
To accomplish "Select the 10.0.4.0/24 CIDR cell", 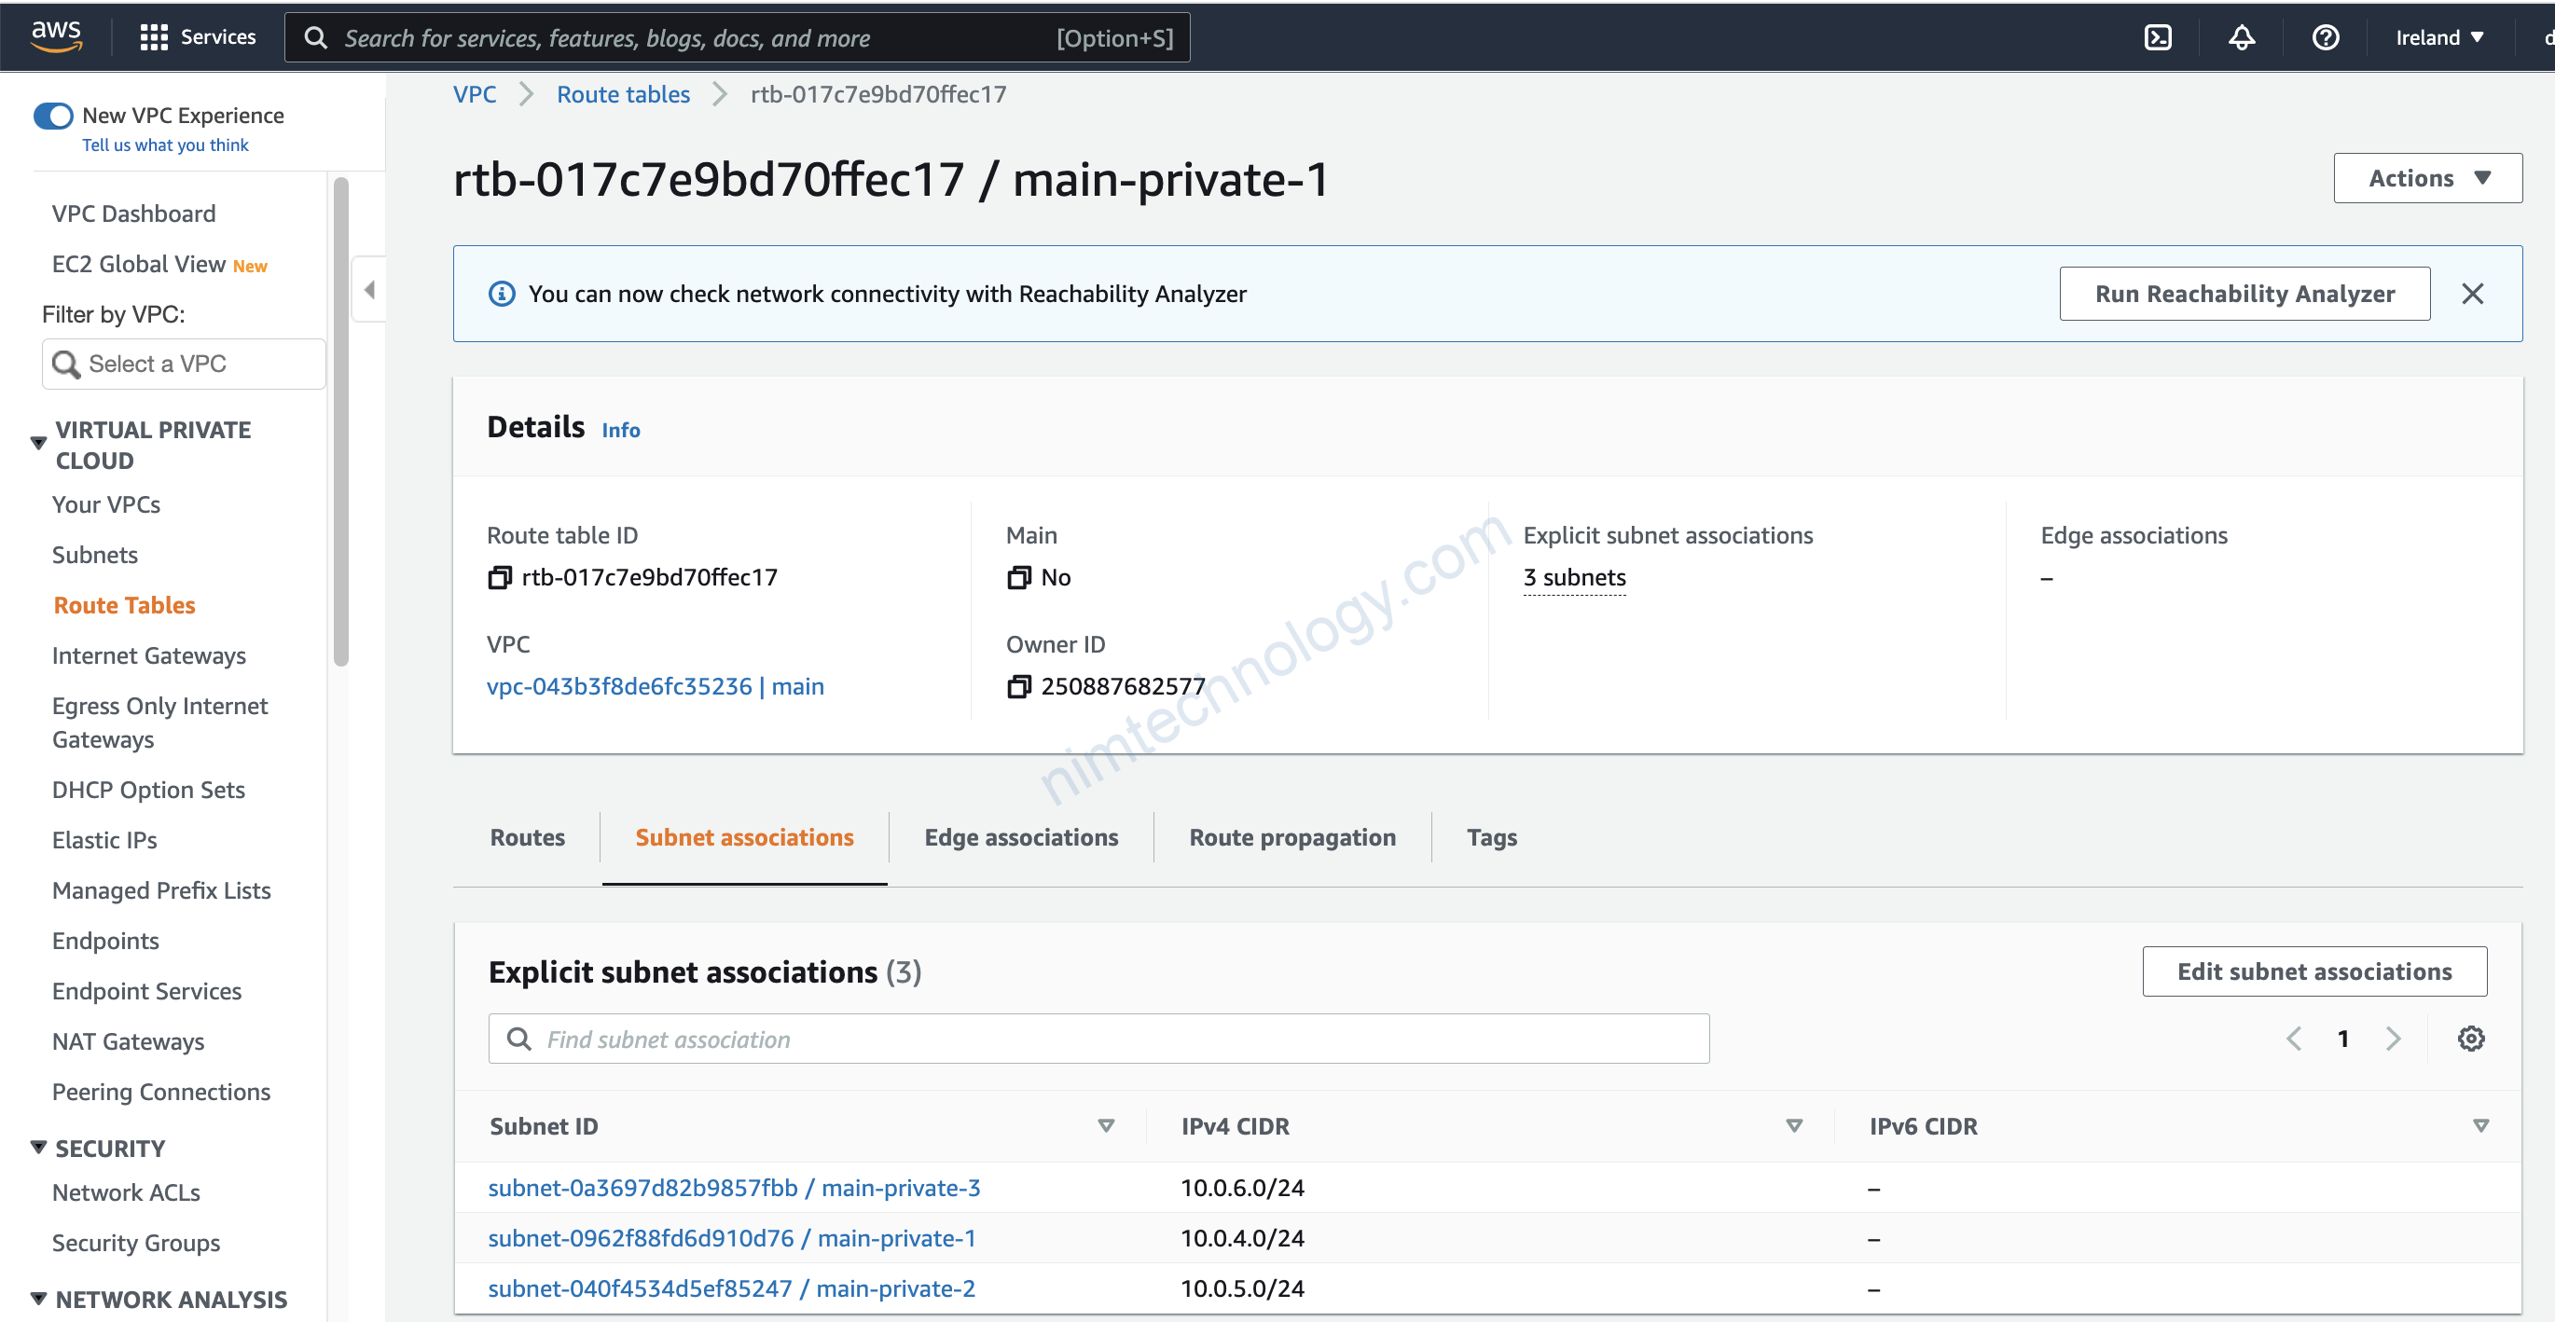I will click(1242, 1238).
